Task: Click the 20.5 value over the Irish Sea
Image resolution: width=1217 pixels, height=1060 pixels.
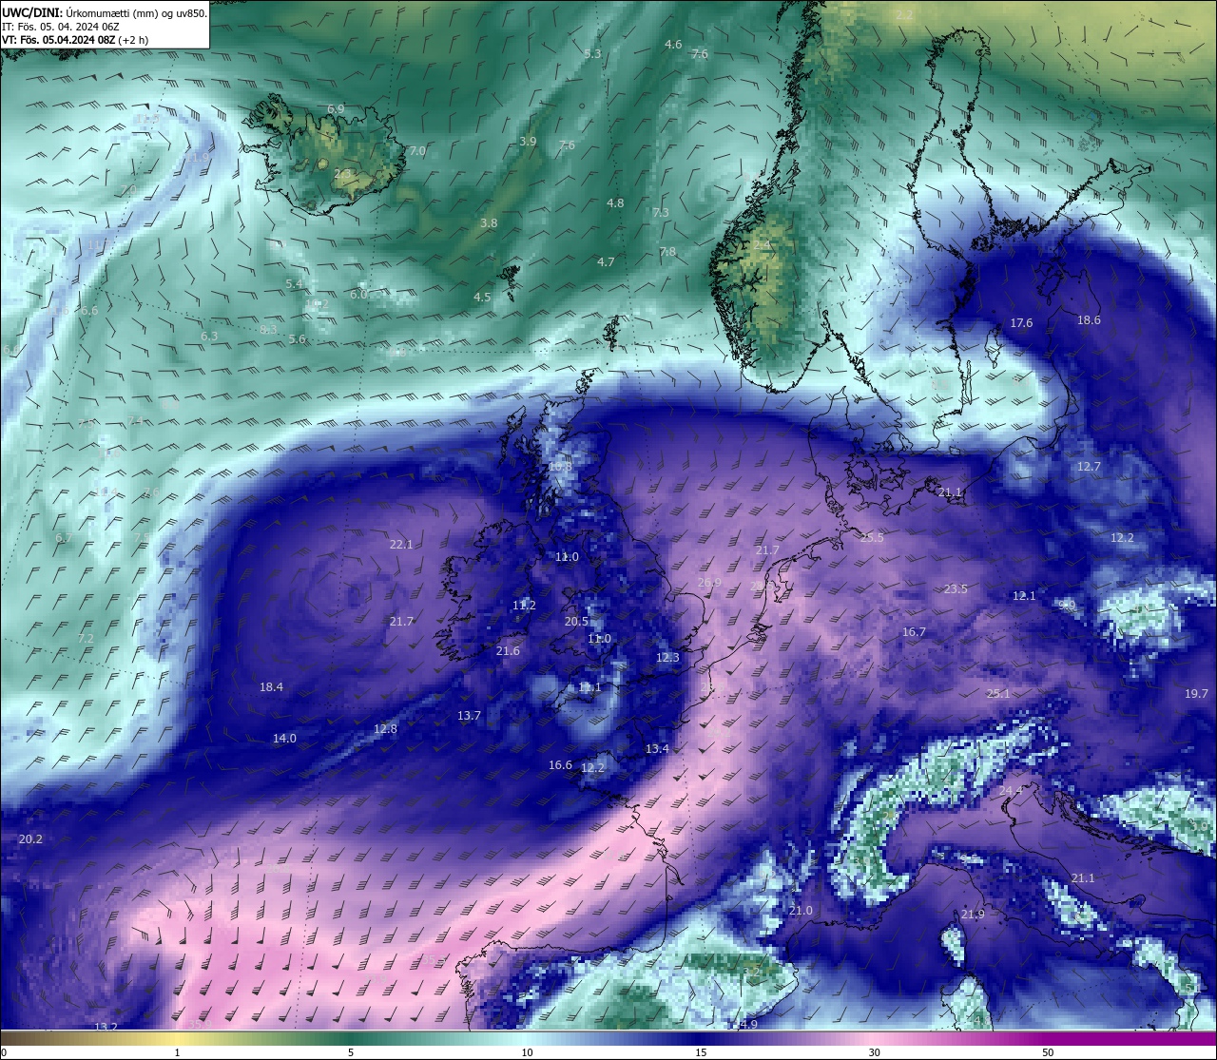Action: pos(576,622)
